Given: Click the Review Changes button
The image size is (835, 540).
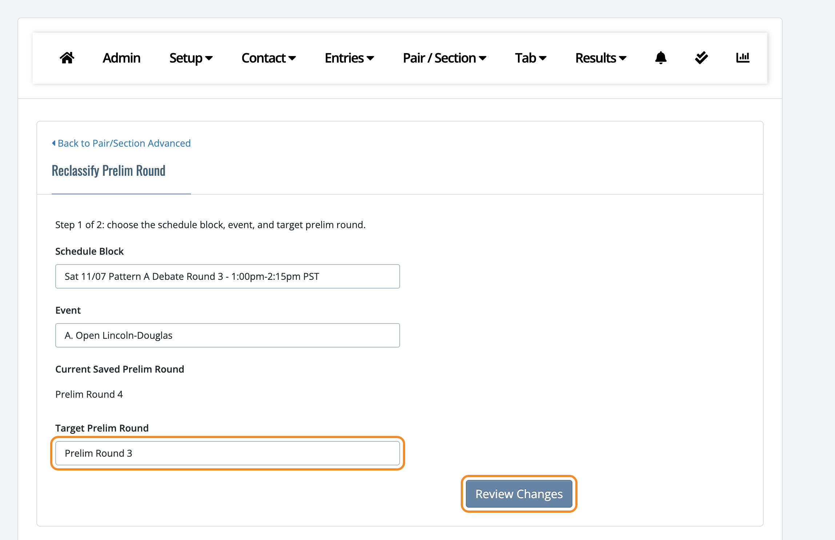Looking at the screenshot, I should [x=519, y=494].
